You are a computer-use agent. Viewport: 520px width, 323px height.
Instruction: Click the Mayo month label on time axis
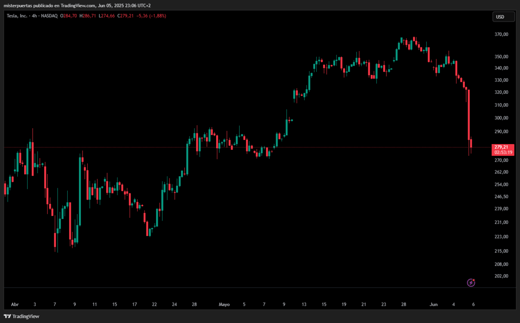coord(224,304)
